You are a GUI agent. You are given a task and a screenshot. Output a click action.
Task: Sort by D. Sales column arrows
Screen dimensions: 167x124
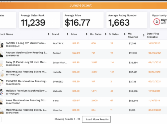click(x=125, y=34)
